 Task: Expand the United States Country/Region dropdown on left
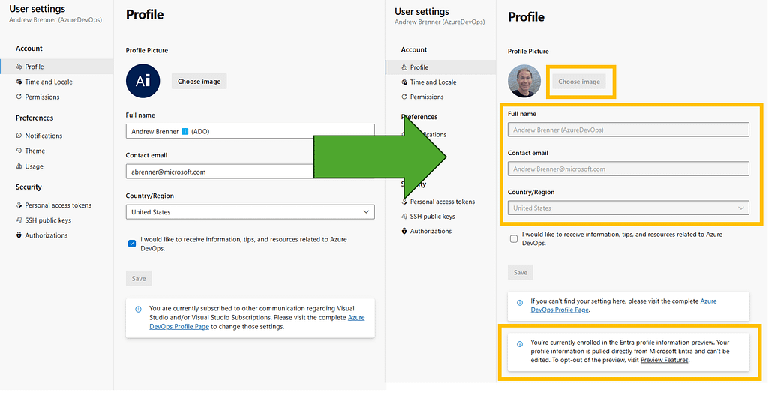[250, 212]
